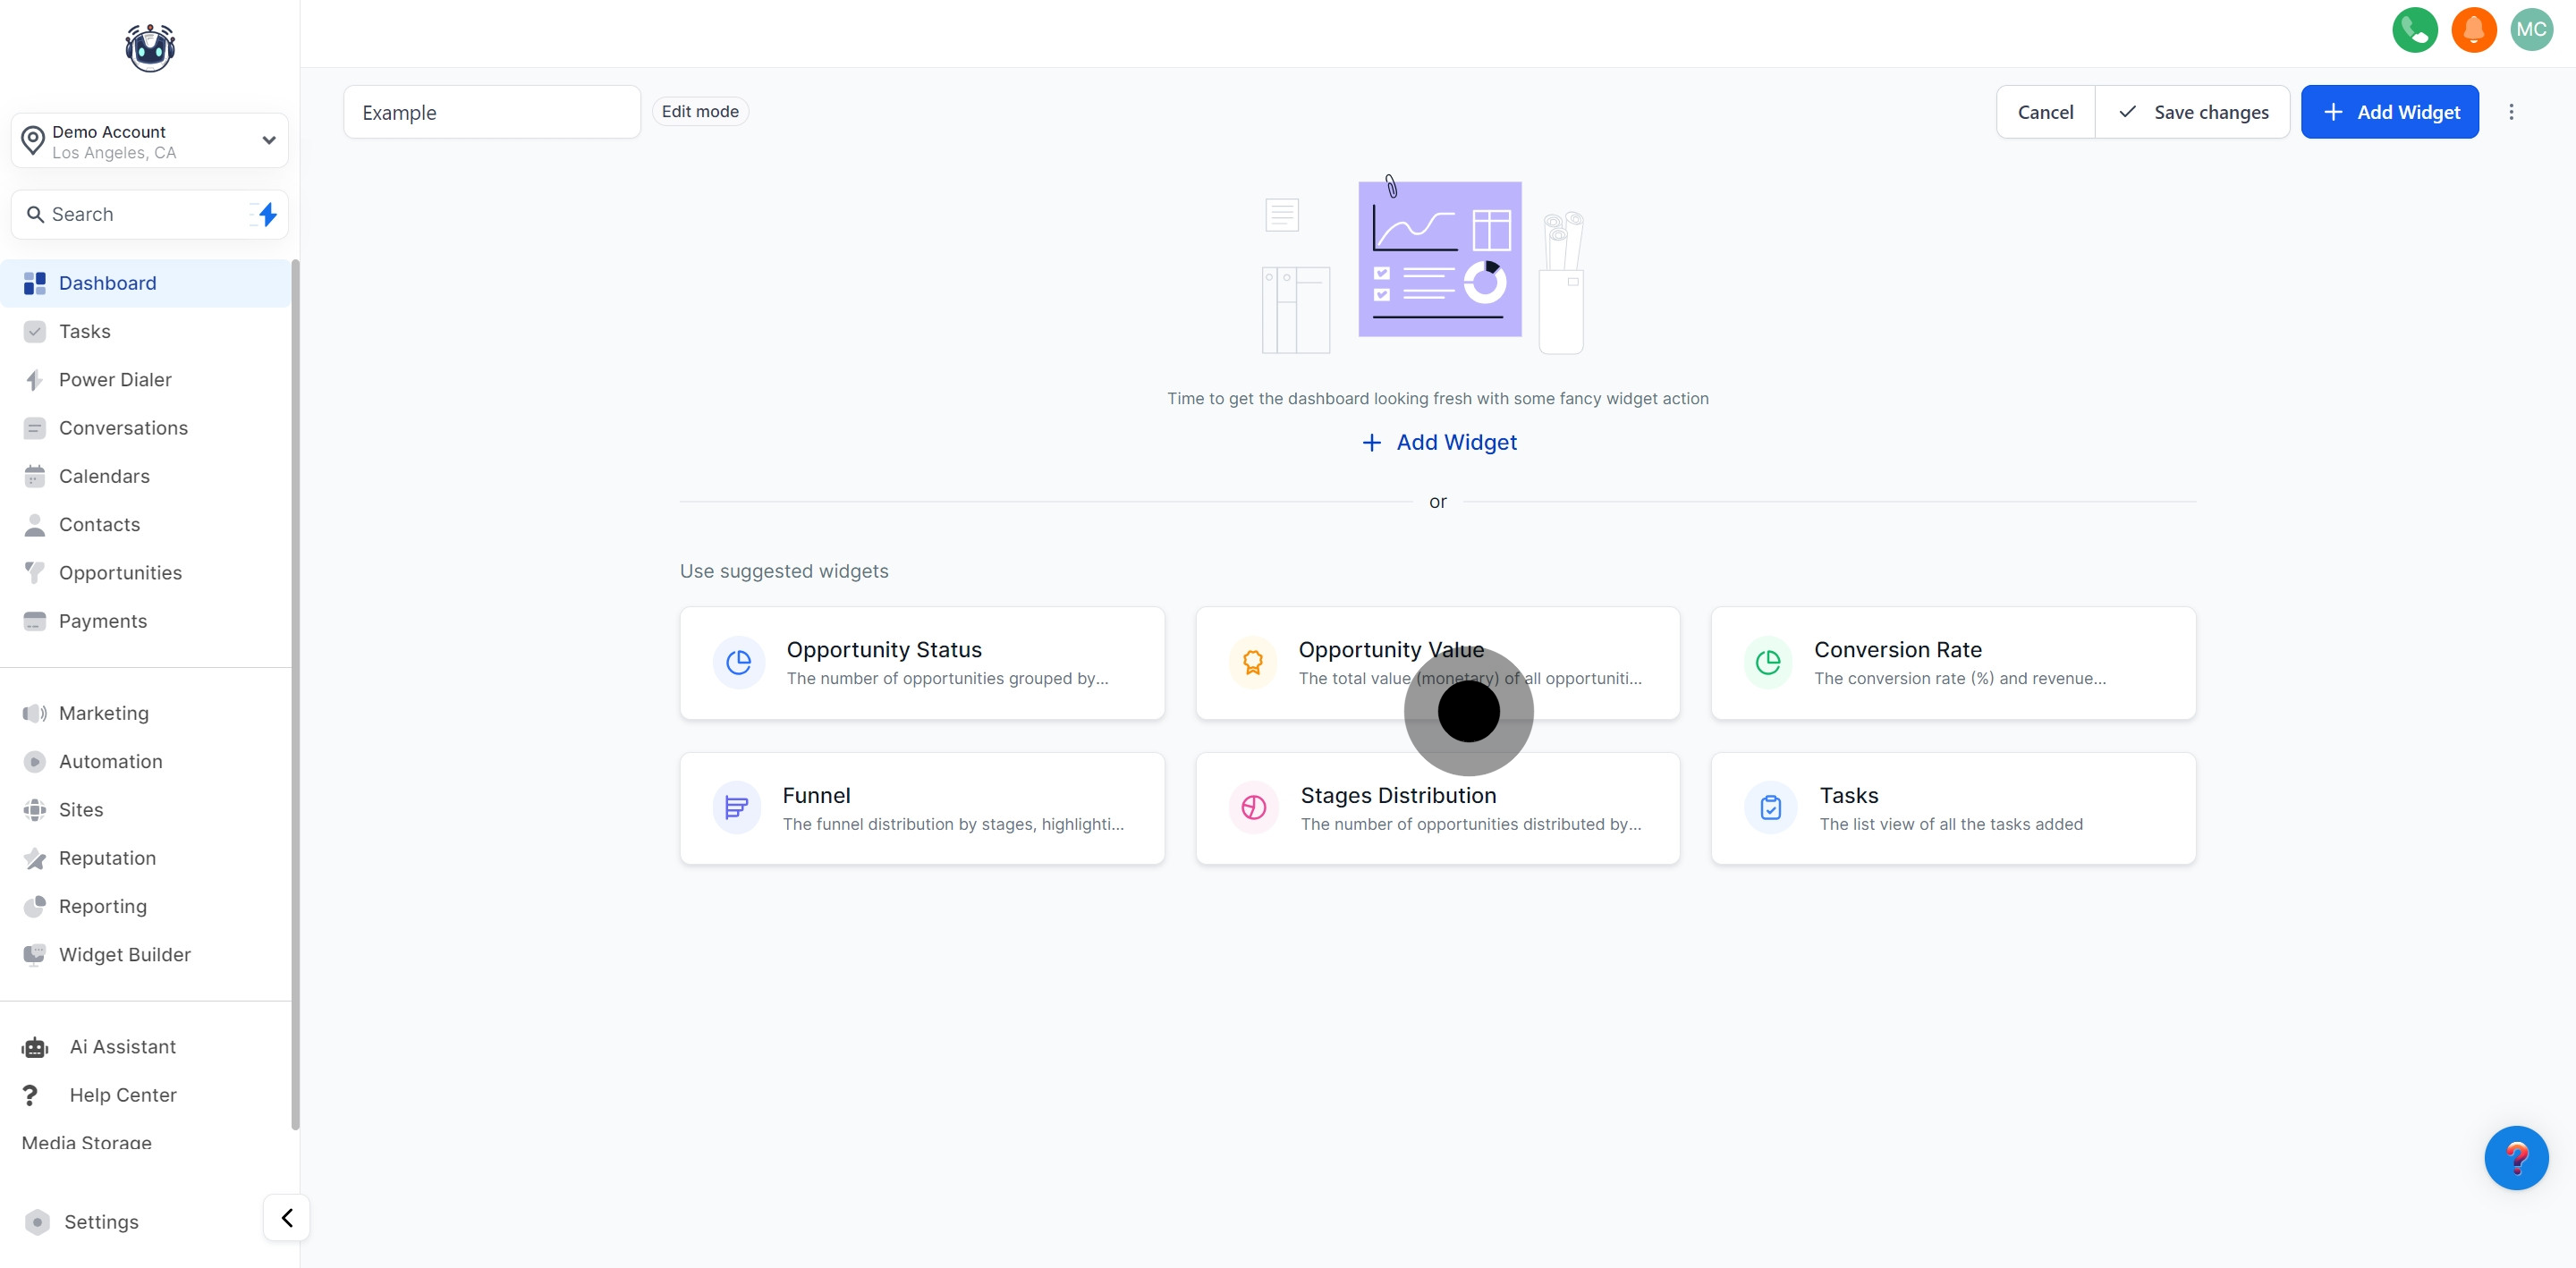Click the Save changes button
Screen dimensions: 2576x1268
(x=2192, y=112)
